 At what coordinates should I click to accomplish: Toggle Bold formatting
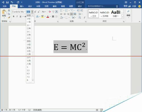coord(14,16)
